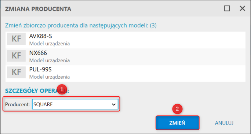Expand the Producent dropdown arrow
Viewport: 251px width, 134px height.
click(114, 104)
